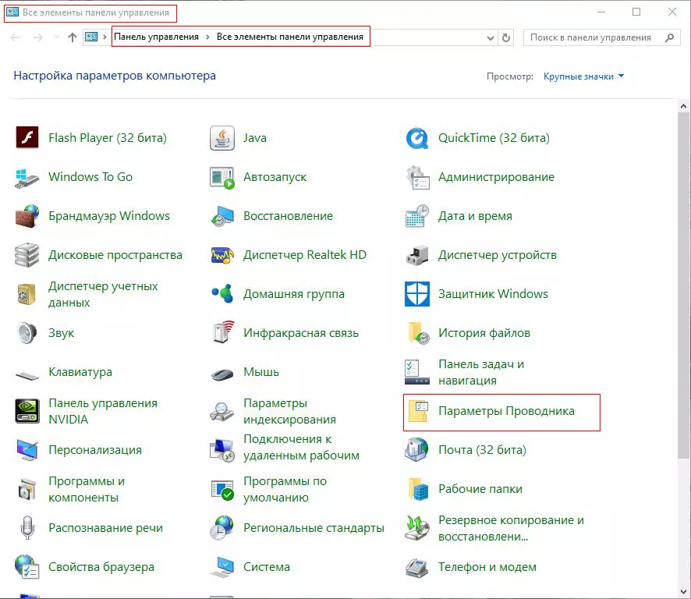
Task: Open the Мышь icon
Action: (222, 374)
